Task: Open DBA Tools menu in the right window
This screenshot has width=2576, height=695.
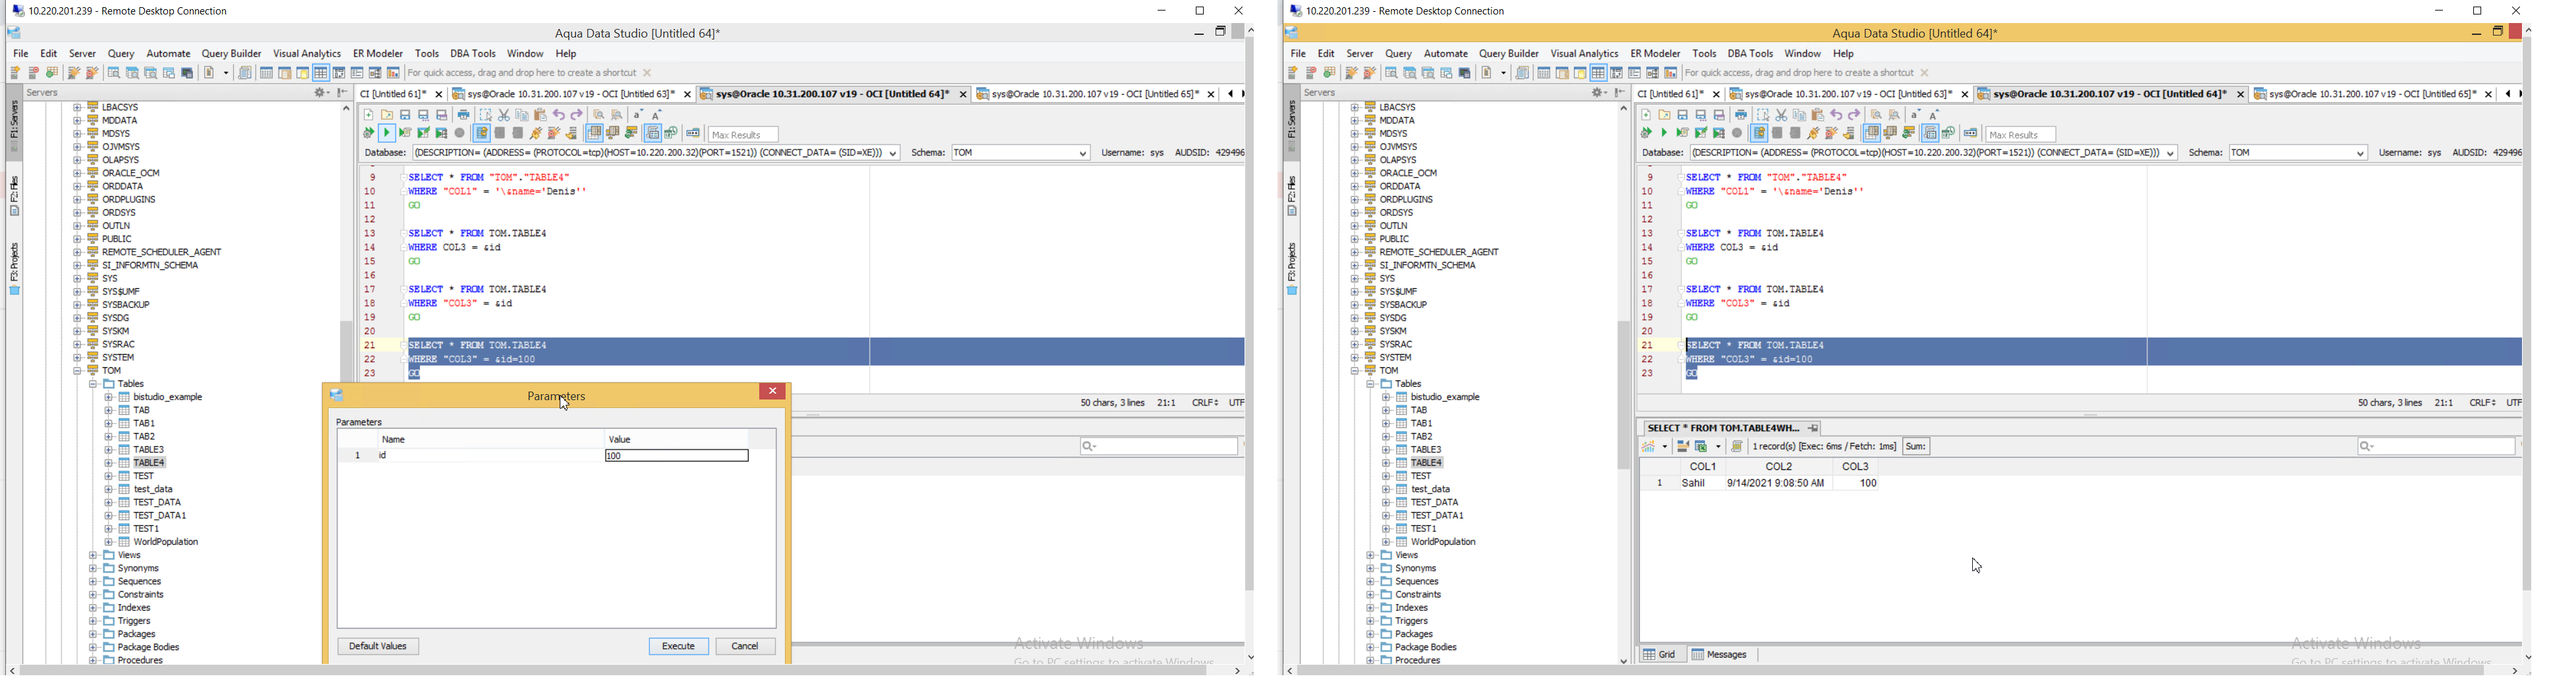Action: [1750, 54]
